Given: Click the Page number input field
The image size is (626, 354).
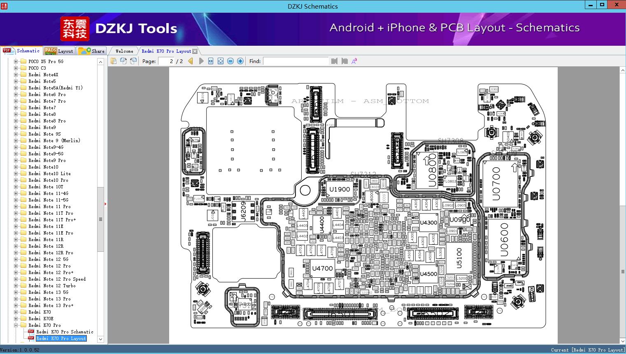Looking at the screenshot, I should pyautogui.click(x=165, y=61).
